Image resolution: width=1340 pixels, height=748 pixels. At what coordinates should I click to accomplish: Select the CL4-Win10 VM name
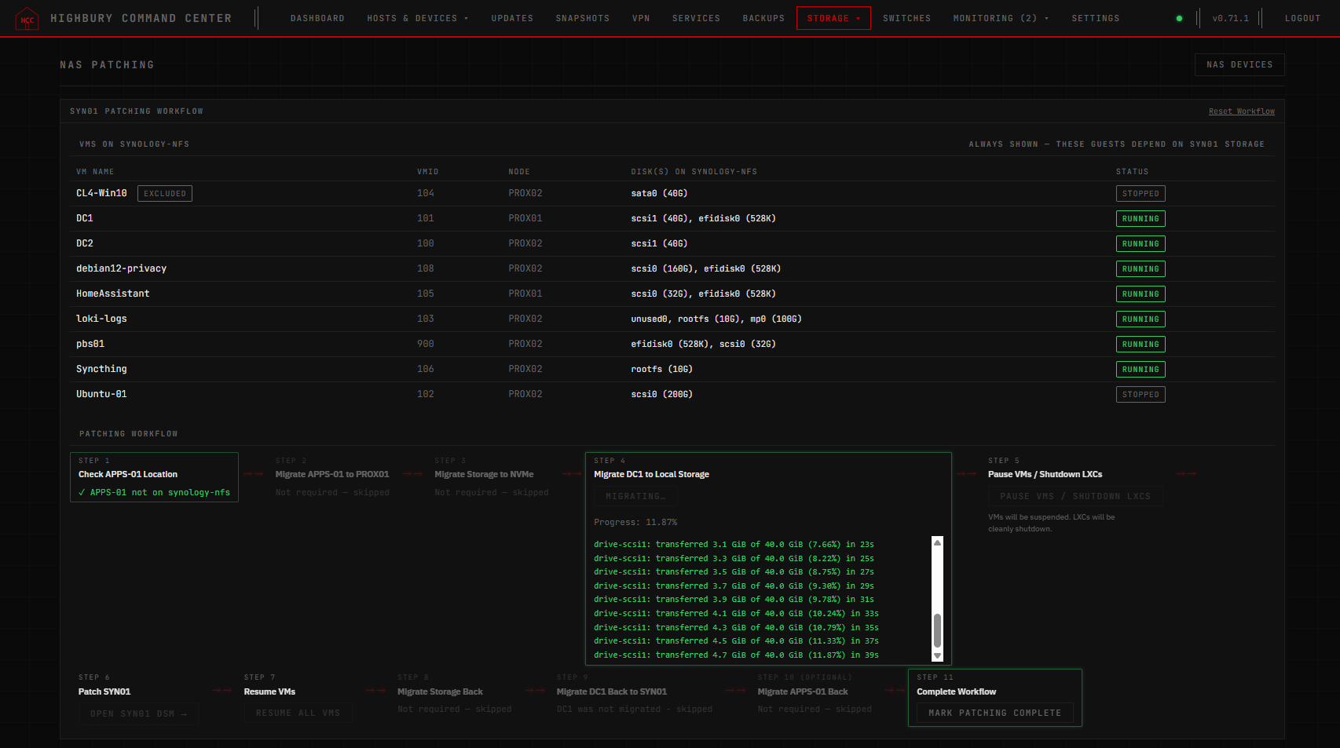101,193
